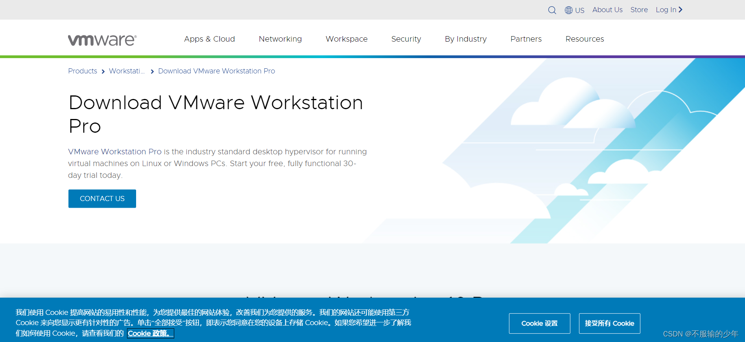
Task: Open the Apps & Cloud menu
Action: click(209, 39)
